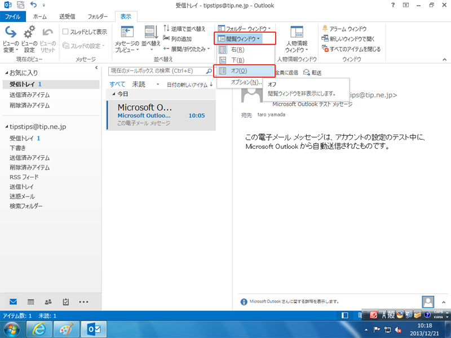Turn reading pane off with オフ(O)
Image resolution: width=451 pixels, height=338 pixels.
244,71
